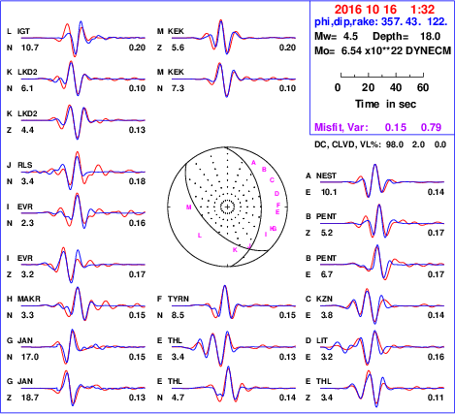Click the Mw 4.5 magnitude label
455x414 pixels.
coord(336,36)
